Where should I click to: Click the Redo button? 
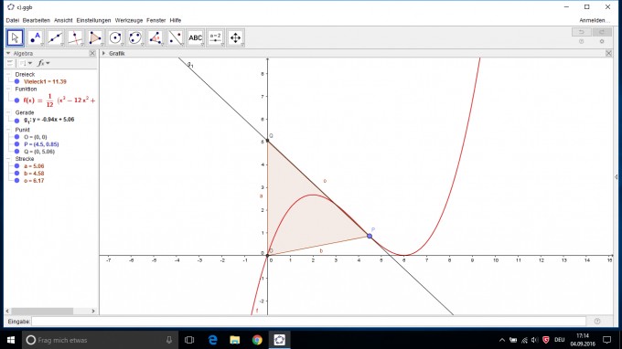point(602,32)
